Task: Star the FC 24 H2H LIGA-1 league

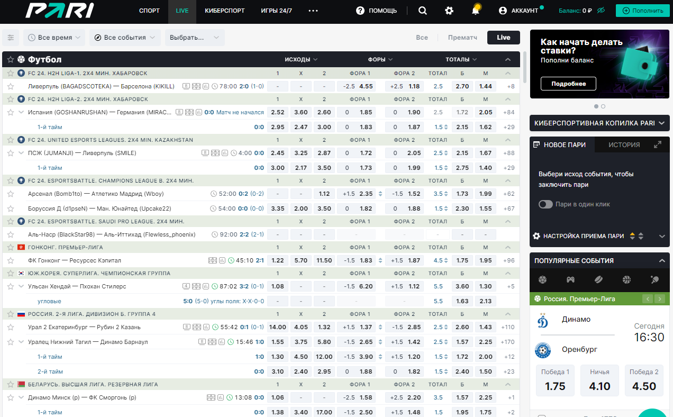Action: click(x=11, y=73)
